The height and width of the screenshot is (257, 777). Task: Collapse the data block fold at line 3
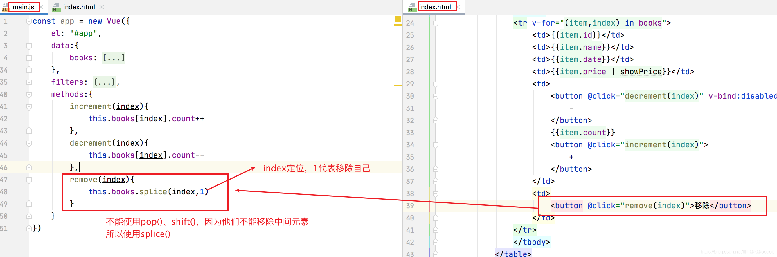pos(29,46)
